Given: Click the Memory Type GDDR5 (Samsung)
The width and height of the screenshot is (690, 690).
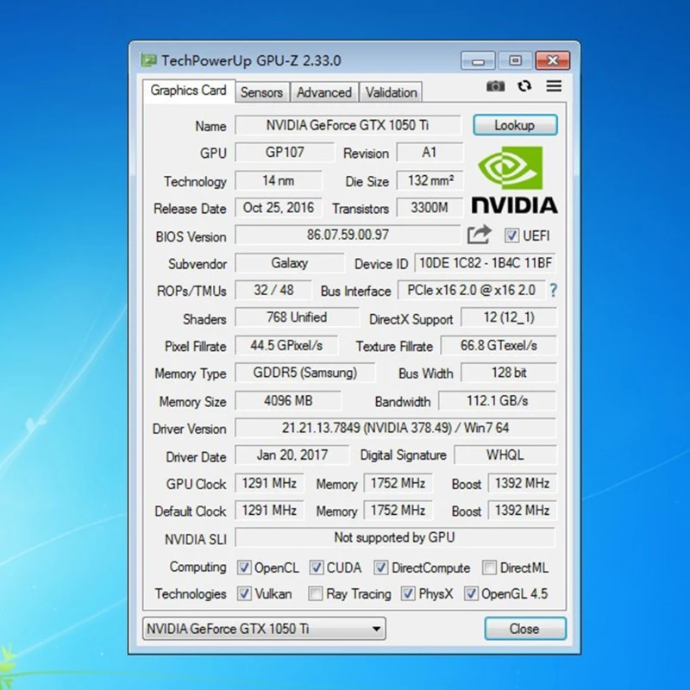Looking at the screenshot, I should click(x=305, y=373).
